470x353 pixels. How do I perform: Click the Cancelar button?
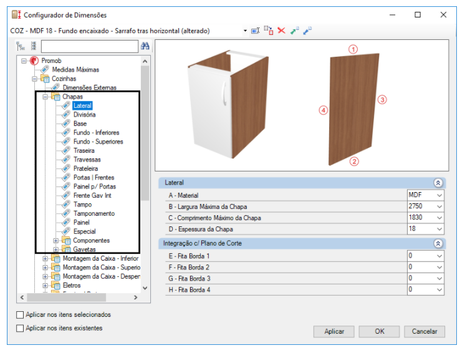pyautogui.click(x=424, y=332)
